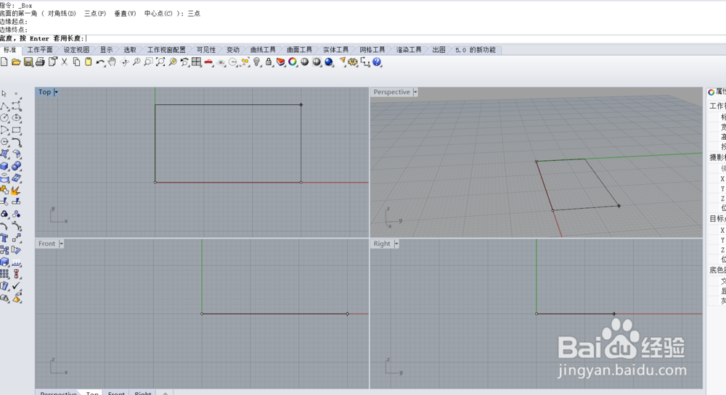Select the Text object T tool

pos(4,238)
